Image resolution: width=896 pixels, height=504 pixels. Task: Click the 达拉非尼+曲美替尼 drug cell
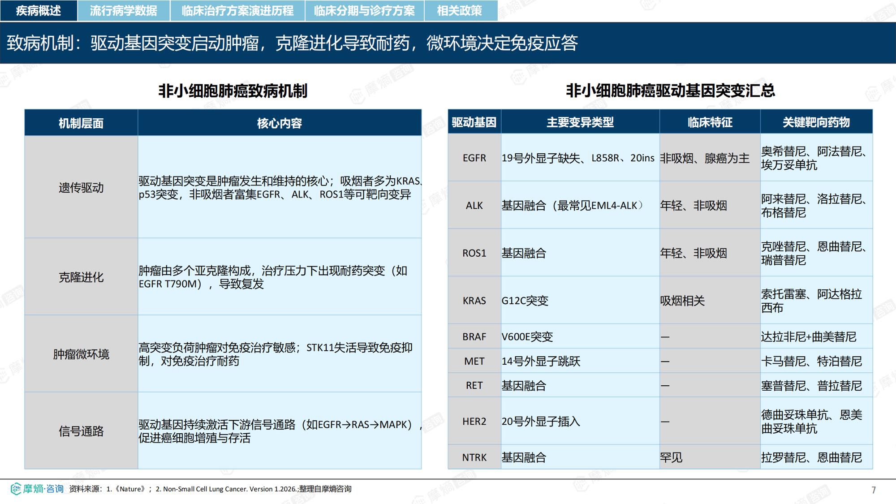coord(816,336)
